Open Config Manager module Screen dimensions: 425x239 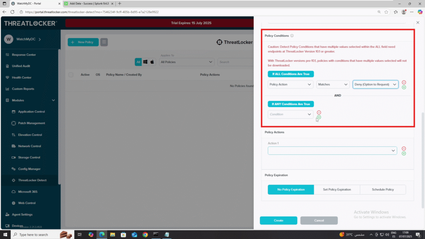click(29, 169)
